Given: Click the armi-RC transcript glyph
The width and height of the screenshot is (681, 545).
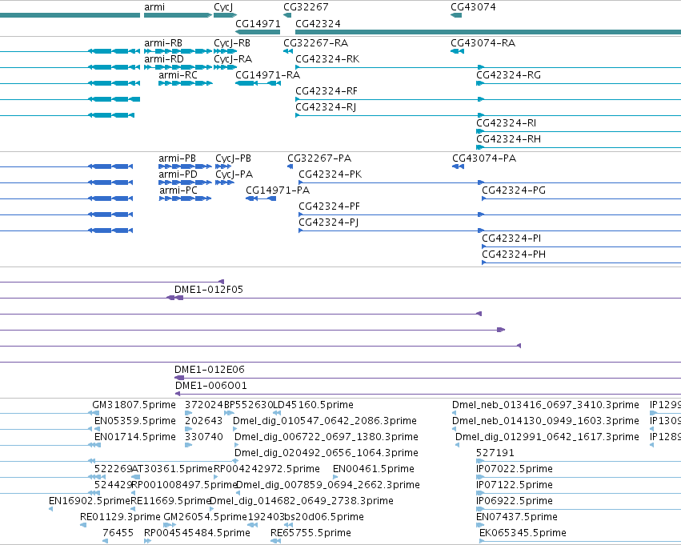Looking at the screenshot, I should click(x=186, y=83).
